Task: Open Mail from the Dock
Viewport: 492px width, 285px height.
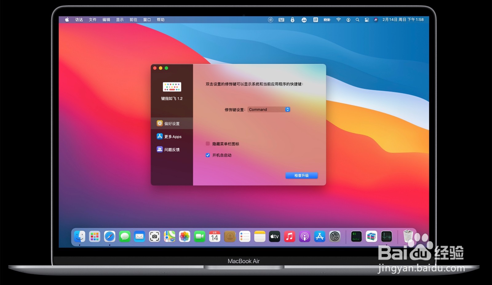Action: [x=140, y=236]
